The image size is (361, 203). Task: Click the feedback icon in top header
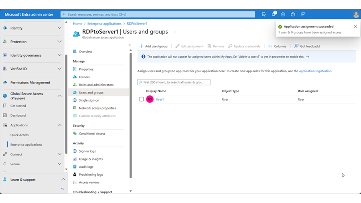coord(302,14)
